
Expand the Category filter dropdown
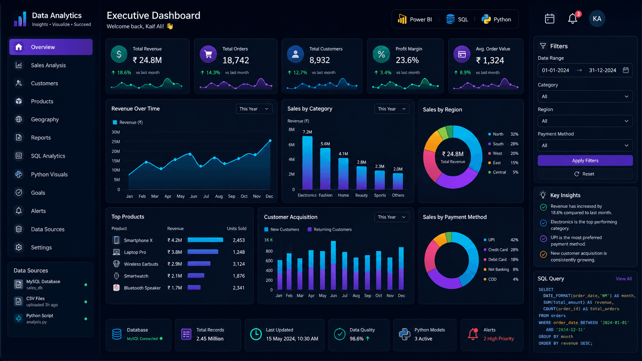[x=585, y=97]
